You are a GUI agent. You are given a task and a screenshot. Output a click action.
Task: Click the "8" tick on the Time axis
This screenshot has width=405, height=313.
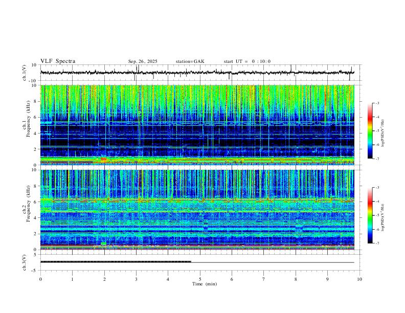tap(296, 279)
